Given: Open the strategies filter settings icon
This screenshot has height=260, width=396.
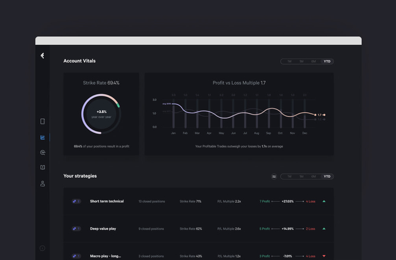Looking at the screenshot, I should click(274, 176).
